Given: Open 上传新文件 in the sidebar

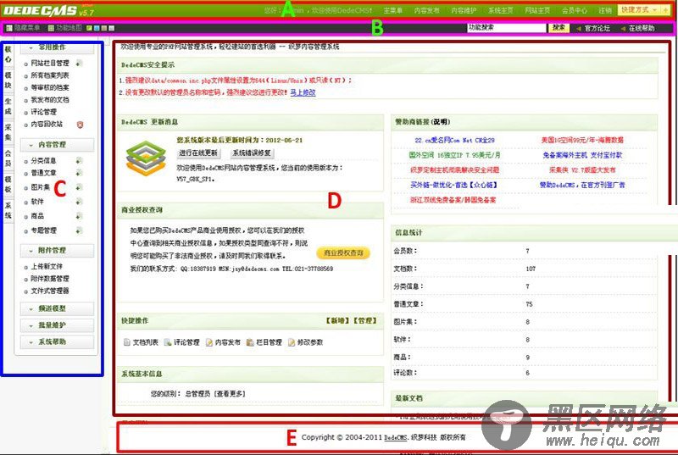Looking at the screenshot, I should point(47,267).
